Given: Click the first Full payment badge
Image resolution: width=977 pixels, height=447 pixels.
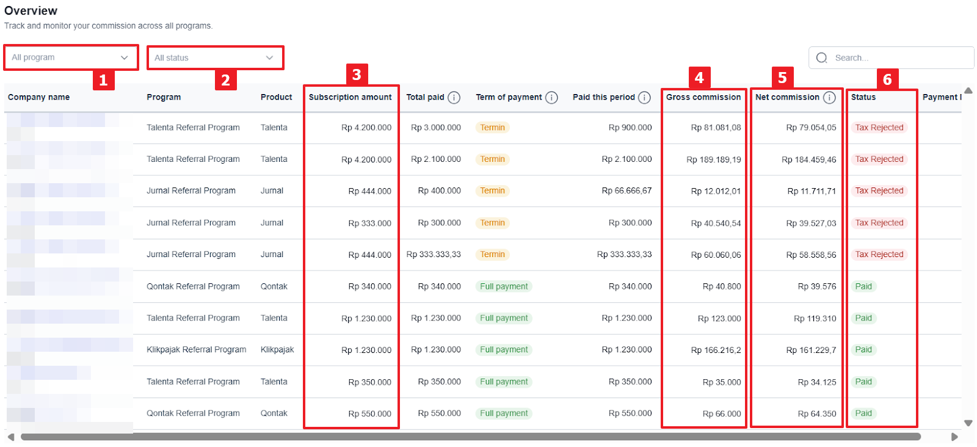Looking at the screenshot, I should (504, 286).
